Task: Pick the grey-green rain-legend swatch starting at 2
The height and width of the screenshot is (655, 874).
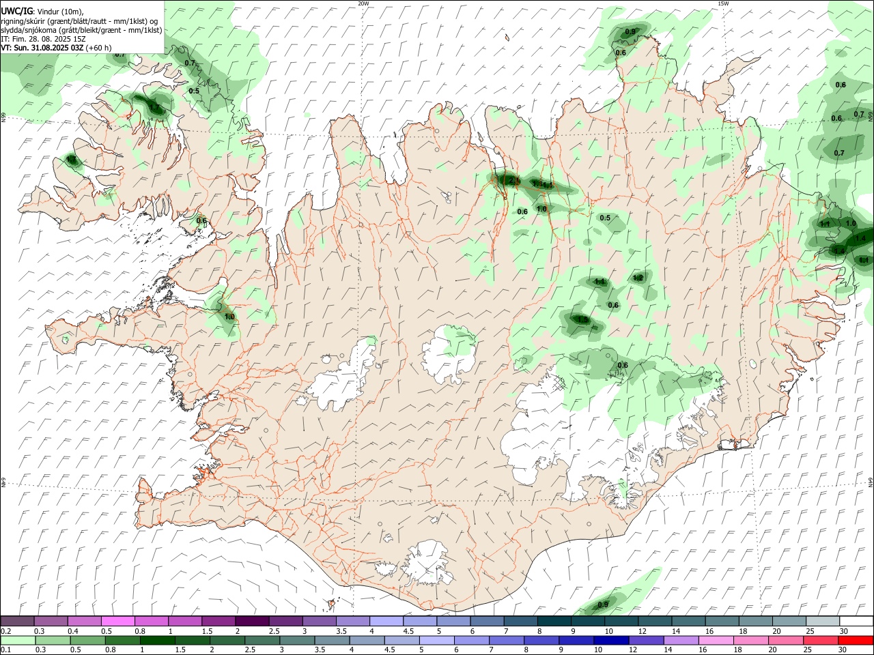Action: click(226, 640)
